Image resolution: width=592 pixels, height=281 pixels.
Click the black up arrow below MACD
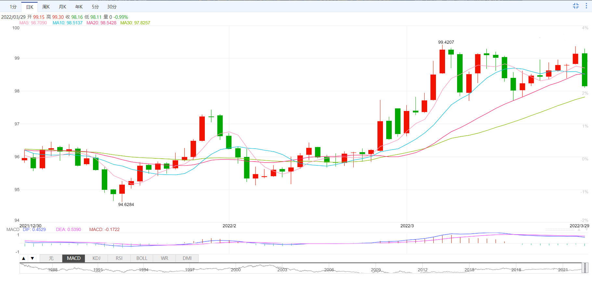tap(23, 258)
